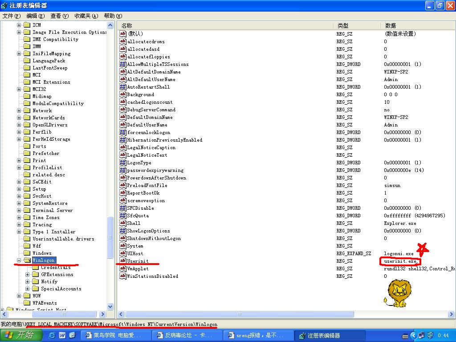Click the DWORD icon of LogonType
This screenshot has width=456, height=342.
click(123, 163)
